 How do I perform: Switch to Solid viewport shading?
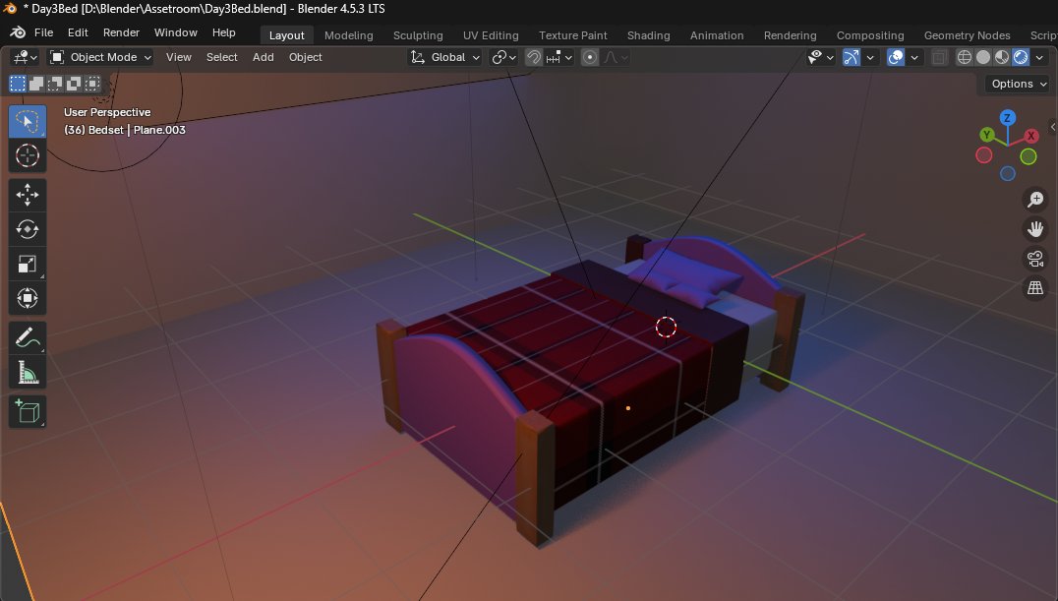click(x=983, y=57)
